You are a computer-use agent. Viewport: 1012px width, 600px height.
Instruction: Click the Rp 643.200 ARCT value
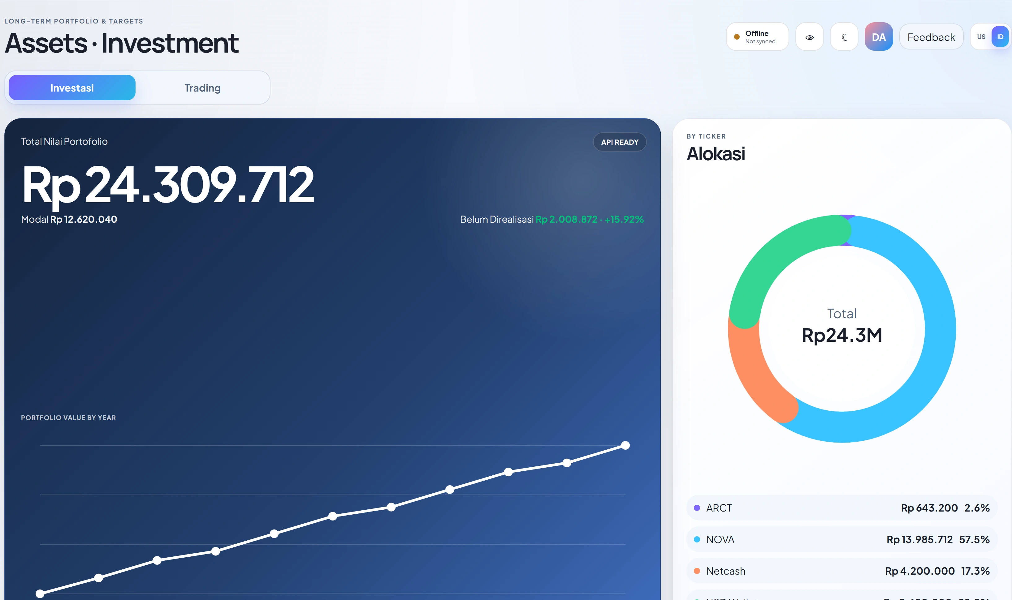[x=929, y=508]
